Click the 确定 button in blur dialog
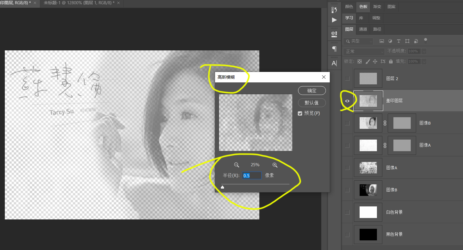Image resolution: width=463 pixels, height=250 pixels. click(x=312, y=91)
